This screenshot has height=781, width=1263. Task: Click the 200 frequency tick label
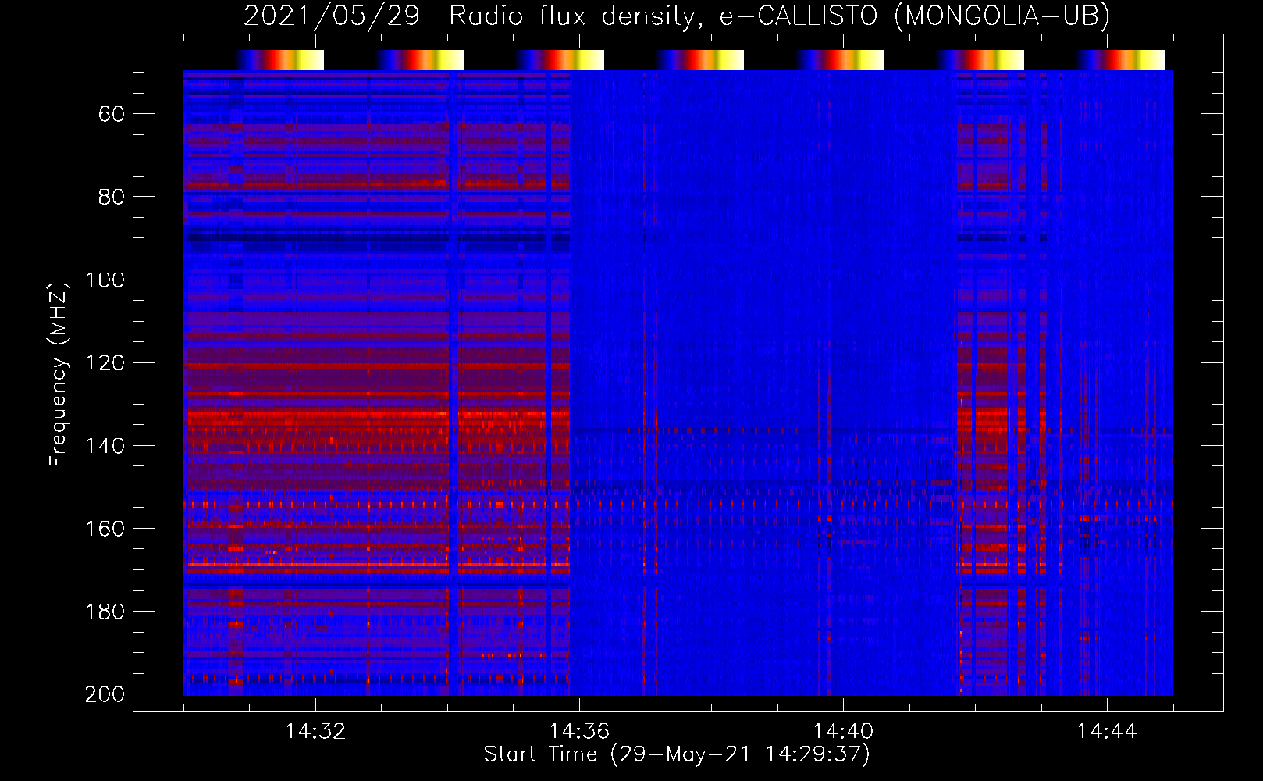[105, 694]
